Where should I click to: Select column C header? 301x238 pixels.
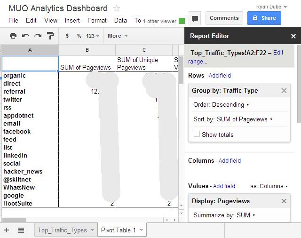pyautogui.click(x=144, y=50)
